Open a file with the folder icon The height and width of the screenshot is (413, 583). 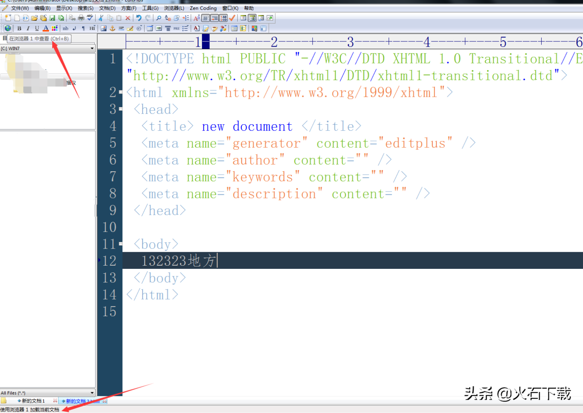point(35,18)
